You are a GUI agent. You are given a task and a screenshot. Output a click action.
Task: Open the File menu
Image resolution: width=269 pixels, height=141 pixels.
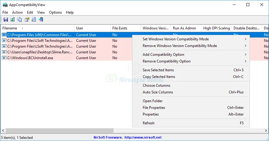tap(5, 12)
